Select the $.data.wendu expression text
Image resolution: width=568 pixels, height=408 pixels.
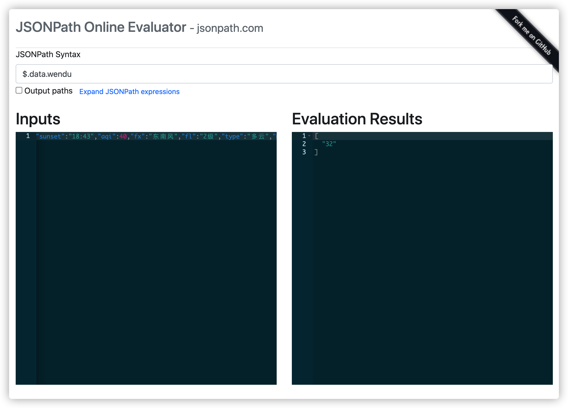click(x=47, y=74)
